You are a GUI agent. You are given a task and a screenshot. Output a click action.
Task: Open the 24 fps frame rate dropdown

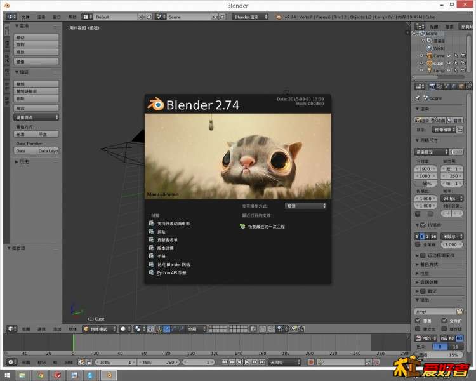pyautogui.click(x=452, y=198)
